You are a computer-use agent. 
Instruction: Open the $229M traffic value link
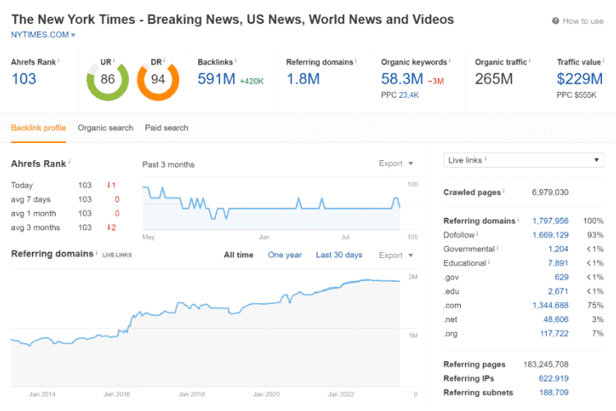(x=580, y=79)
